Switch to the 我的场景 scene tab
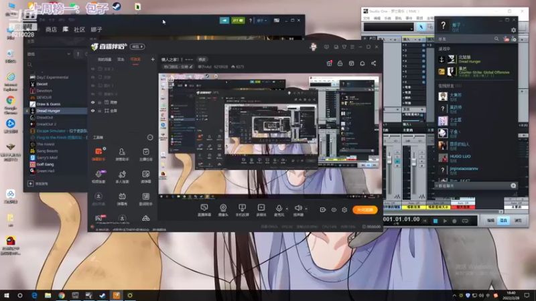The width and height of the screenshot is (536, 301). tap(105, 60)
